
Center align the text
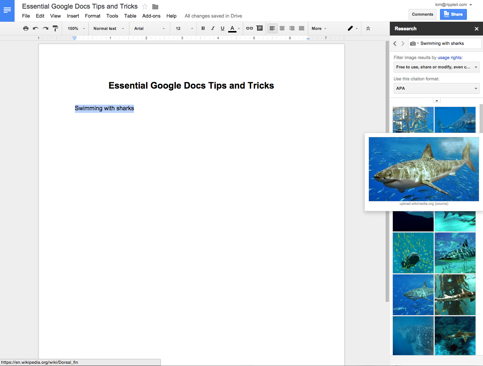click(282, 28)
